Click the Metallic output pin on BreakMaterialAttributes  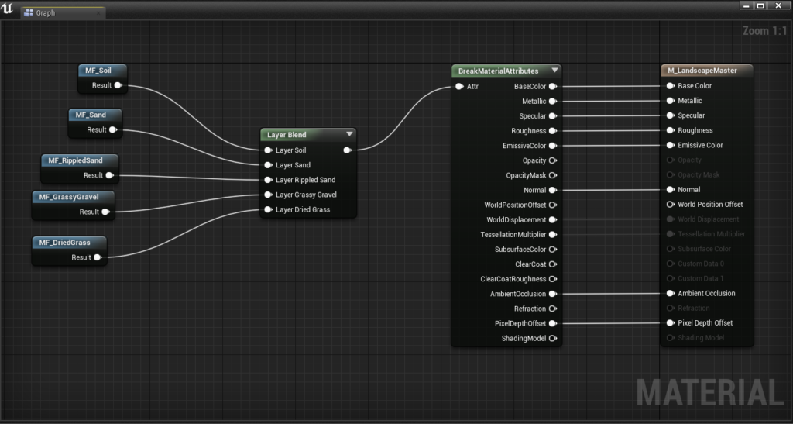click(553, 102)
